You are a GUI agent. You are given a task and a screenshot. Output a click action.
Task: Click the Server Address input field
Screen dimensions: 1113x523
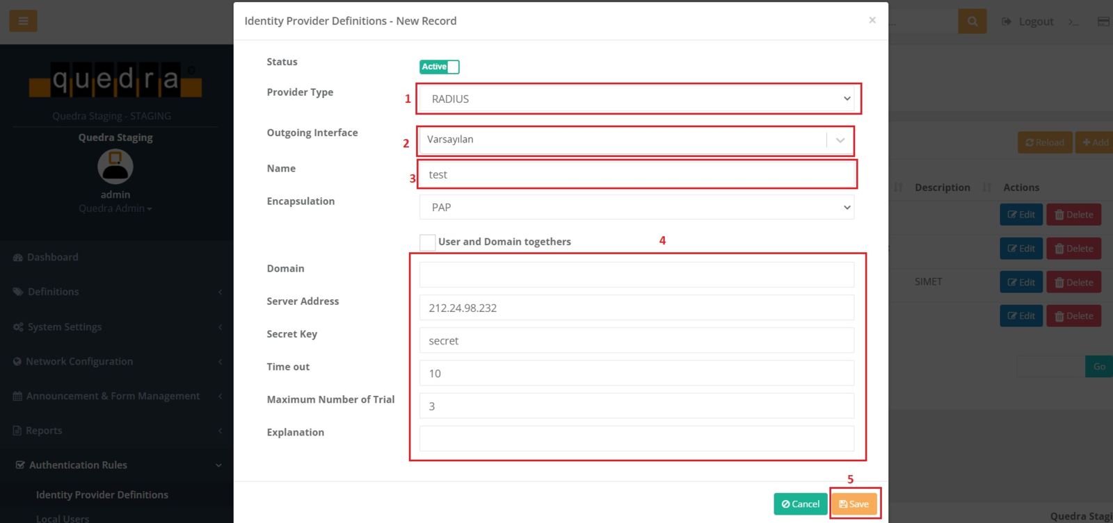636,308
